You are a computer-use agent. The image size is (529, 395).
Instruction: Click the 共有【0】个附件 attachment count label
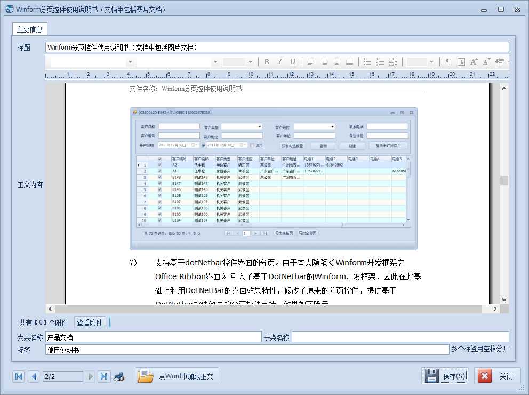[44, 322]
